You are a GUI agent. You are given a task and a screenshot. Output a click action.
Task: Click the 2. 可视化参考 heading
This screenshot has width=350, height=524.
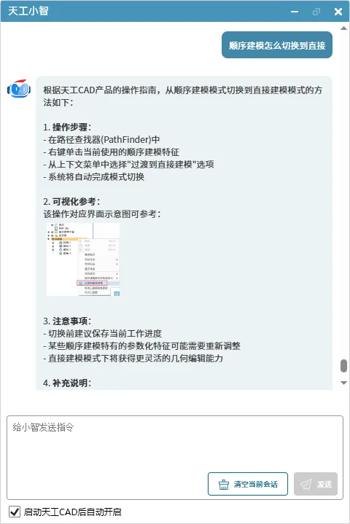tap(71, 202)
